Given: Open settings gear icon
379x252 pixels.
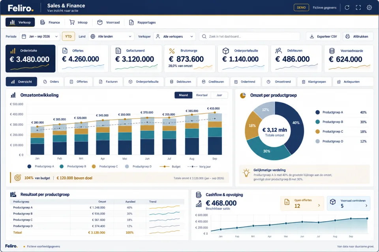Looking at the screenshot, I should click(x=369, y=7).
